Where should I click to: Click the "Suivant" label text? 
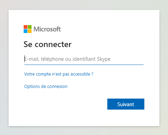click(x=125, y=104)
